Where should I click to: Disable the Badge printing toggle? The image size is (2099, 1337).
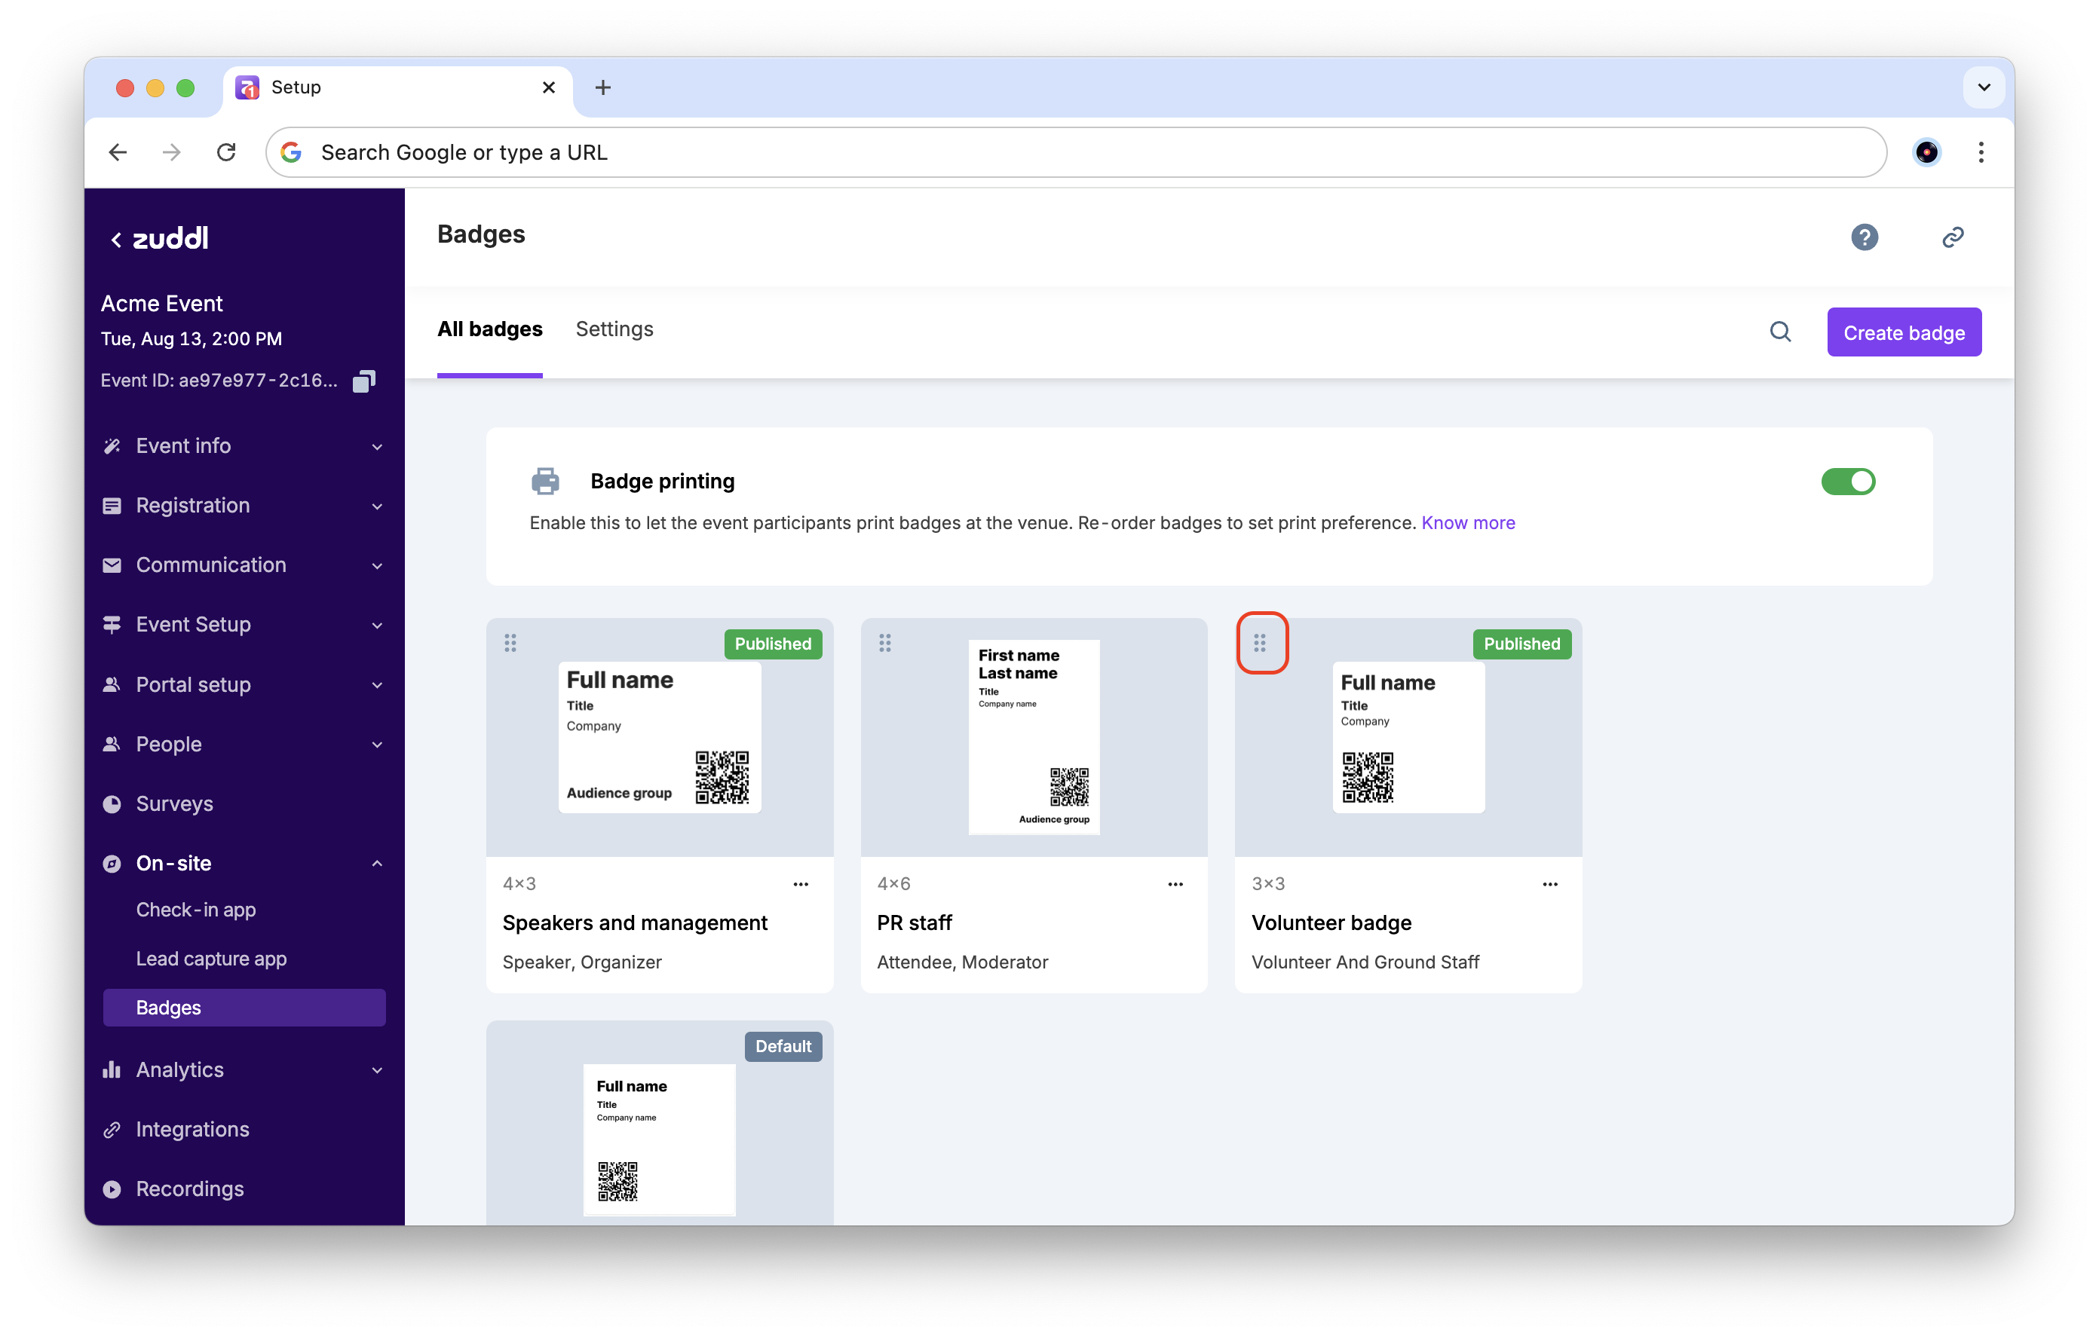(1847, 481)
